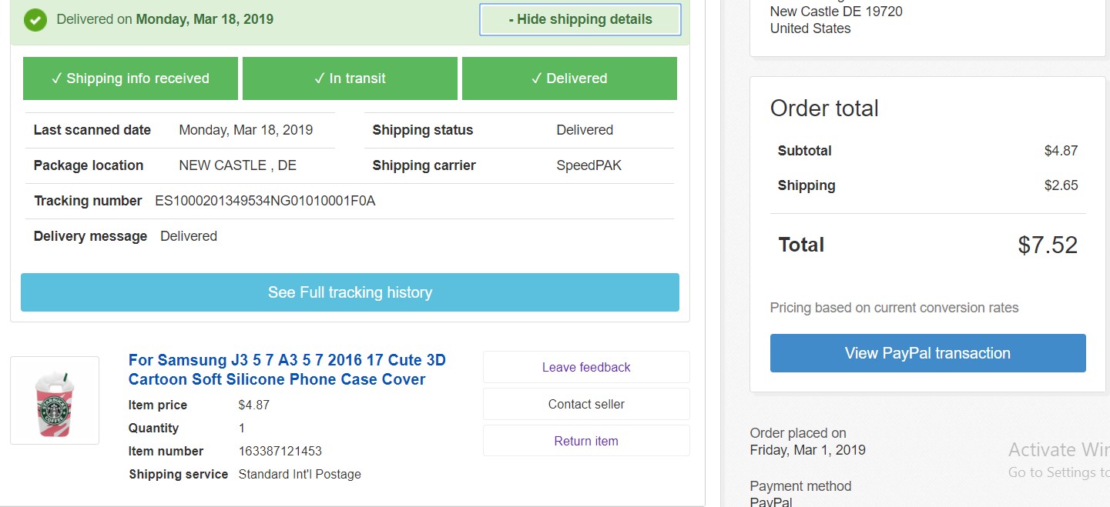The width and height of the screenshot is (1110, 507).
Task: Click Leave feedback button
Action: coord(586,367)
